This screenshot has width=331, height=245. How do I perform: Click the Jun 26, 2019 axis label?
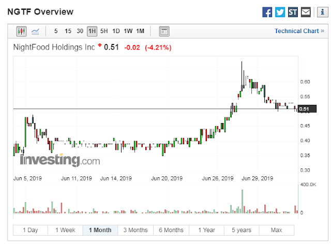[218, 178]
